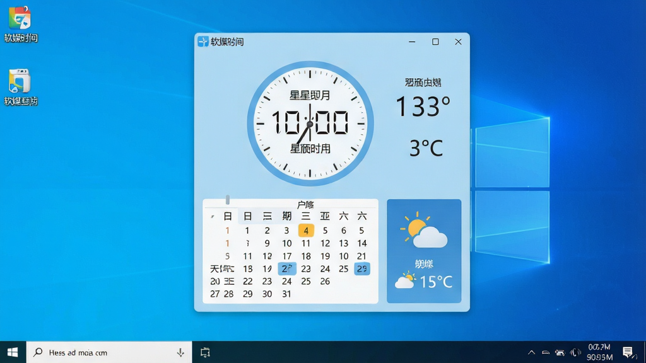Select date 9 in the calendar
This screenshot has width=646, height=363.
[x=267, y=244]
